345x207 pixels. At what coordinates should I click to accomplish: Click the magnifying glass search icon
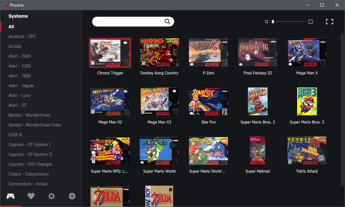coord(167,22)
